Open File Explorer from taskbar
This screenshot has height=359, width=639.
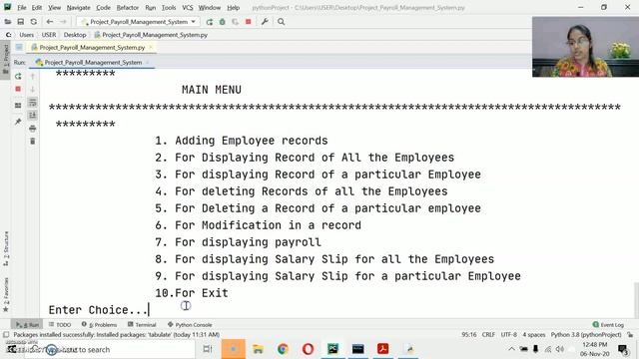(x=258, y=349)
